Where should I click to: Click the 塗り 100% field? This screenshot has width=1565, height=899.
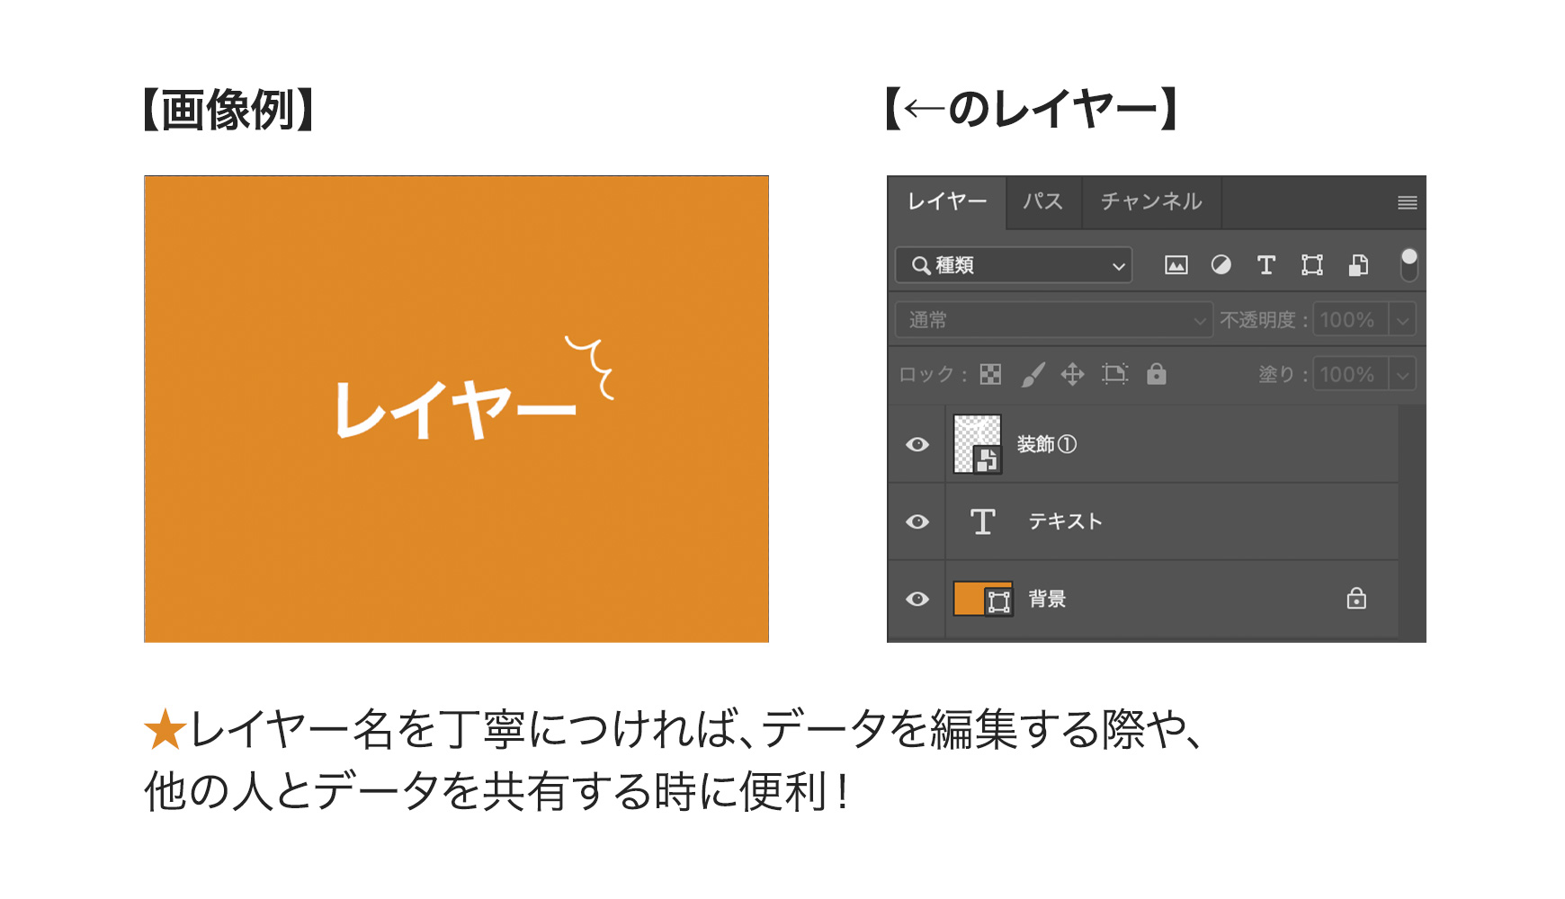pos(1350,374)
